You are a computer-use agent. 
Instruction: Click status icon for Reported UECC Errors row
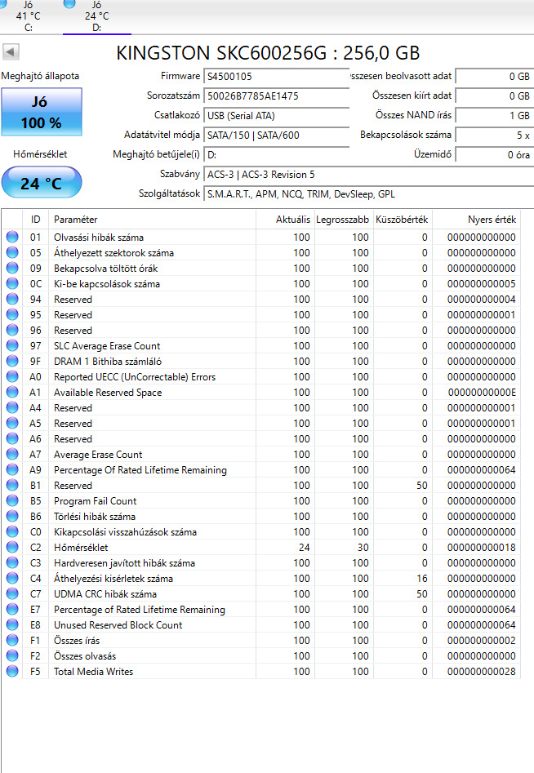12,376
